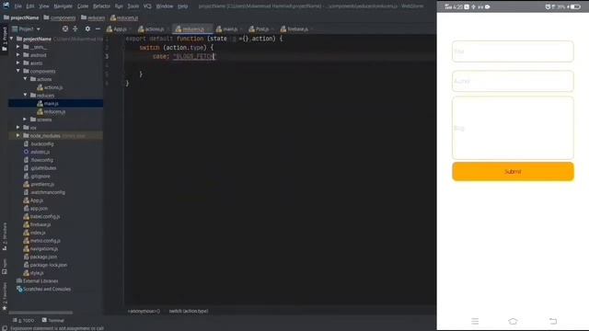Open the Run menu

coord(119,6)
